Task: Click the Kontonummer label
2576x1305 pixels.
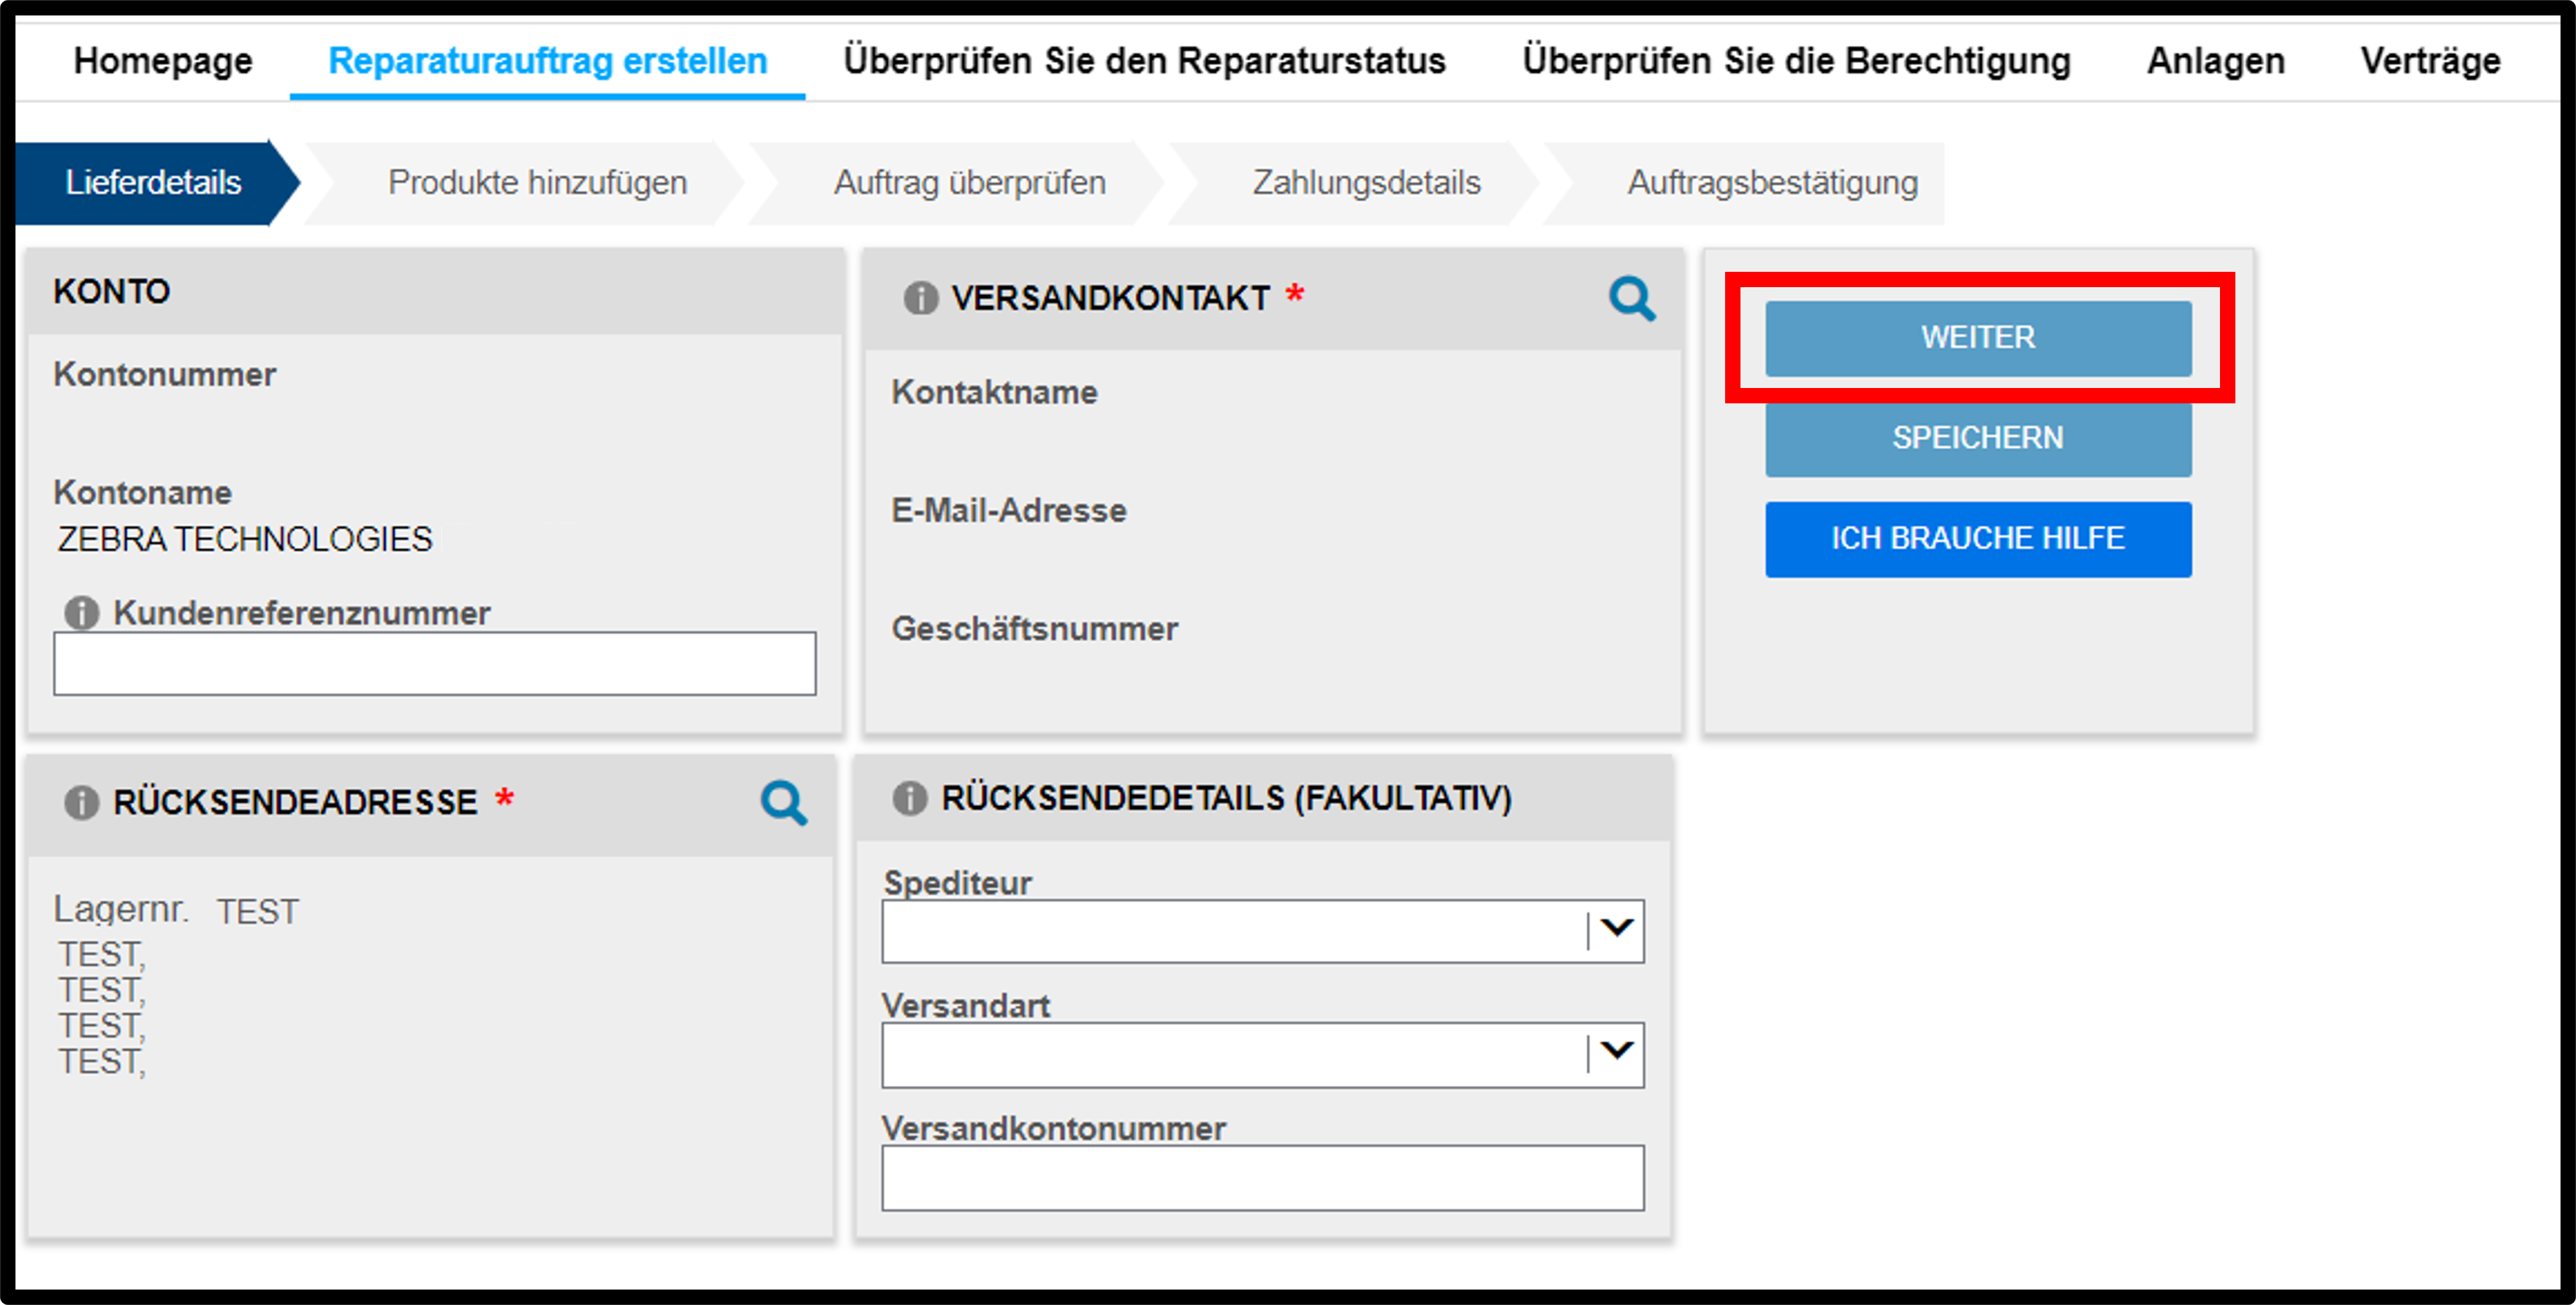Action: pyautogui.click(x=165, y=375)
